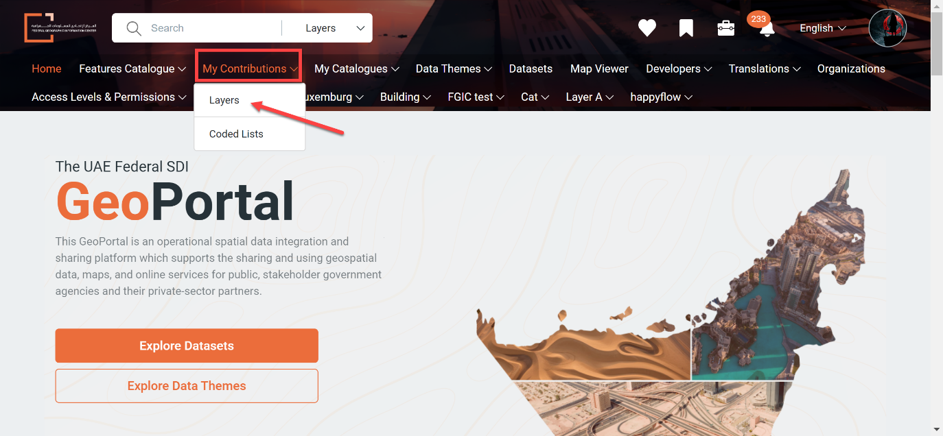Click the search magnifier icon
This screenshot has height=436, width=943.
pos(135,28)
